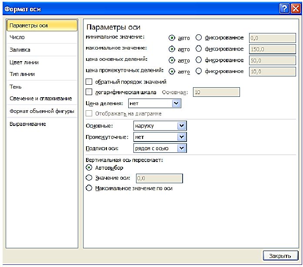The image size is (303, 267).
Task: Open the Тип линии section
Action: [x=42, y=74]
